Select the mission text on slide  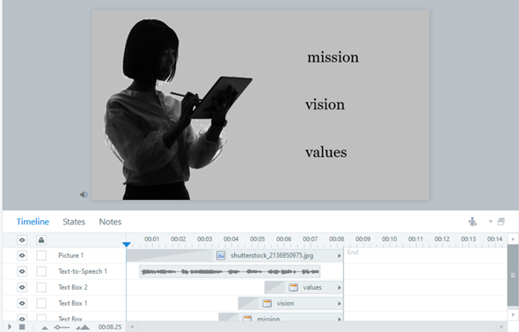(x=333, y=57)
